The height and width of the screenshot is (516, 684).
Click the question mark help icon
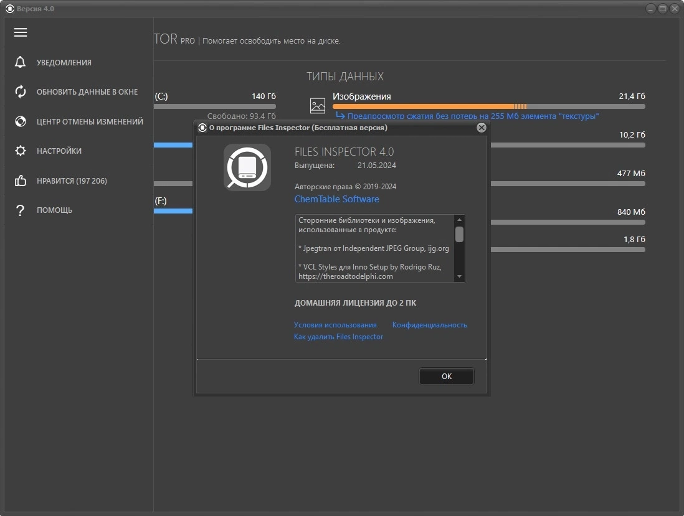pyautogui.click(x=20, y=210)
